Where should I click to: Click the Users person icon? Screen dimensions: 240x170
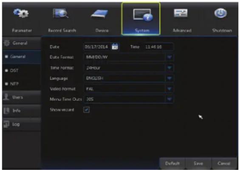click(x=6, y=97)
